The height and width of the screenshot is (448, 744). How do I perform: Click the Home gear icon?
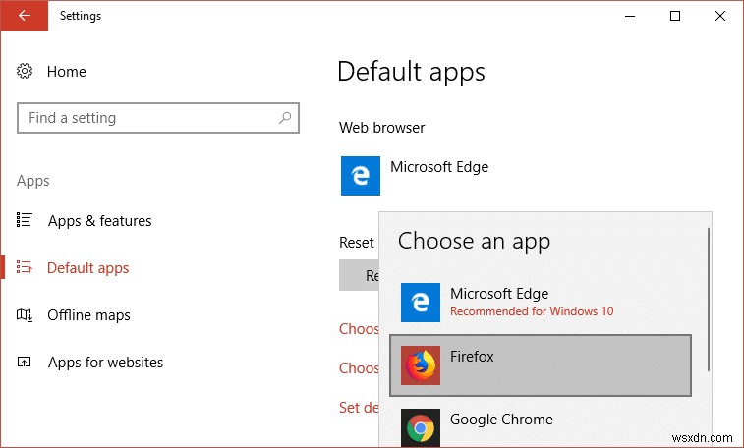click(26, 72)
